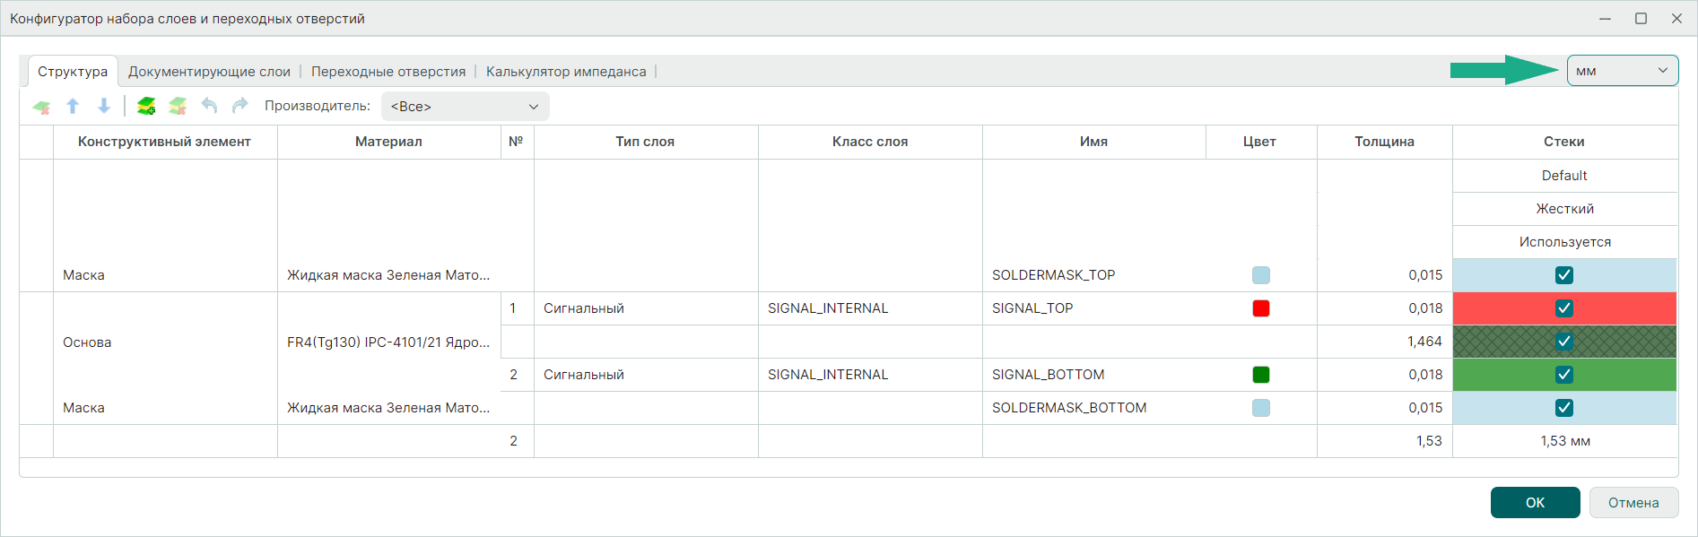Click the redo arrow icon

(239, 106)
